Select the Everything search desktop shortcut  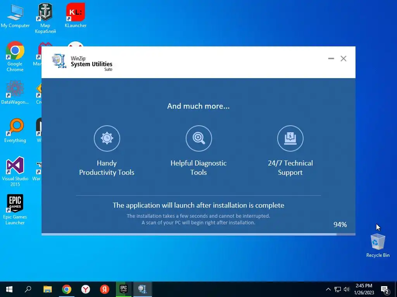pos(15,131)
